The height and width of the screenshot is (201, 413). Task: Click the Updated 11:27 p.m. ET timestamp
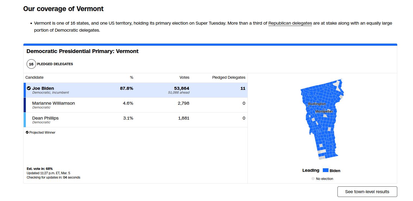[x=48, y=173]
